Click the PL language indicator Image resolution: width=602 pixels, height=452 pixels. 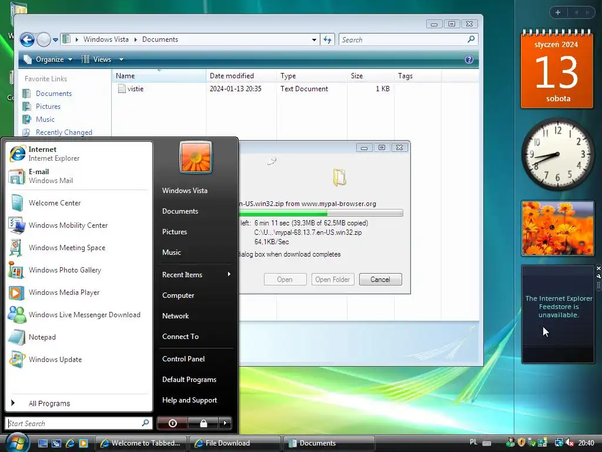tap(473, 443)
